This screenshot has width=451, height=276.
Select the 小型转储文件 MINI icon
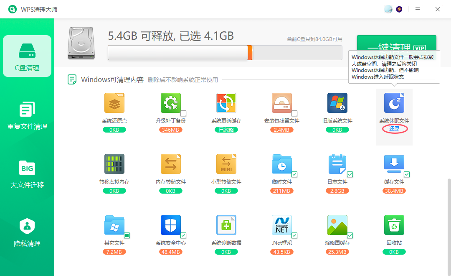point(226,164)
